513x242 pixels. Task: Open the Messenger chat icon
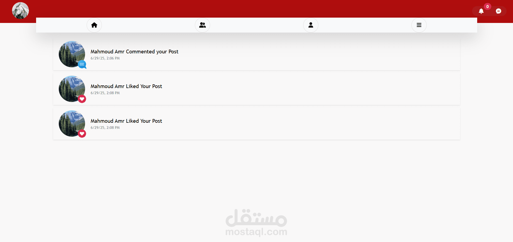point(499,11)
